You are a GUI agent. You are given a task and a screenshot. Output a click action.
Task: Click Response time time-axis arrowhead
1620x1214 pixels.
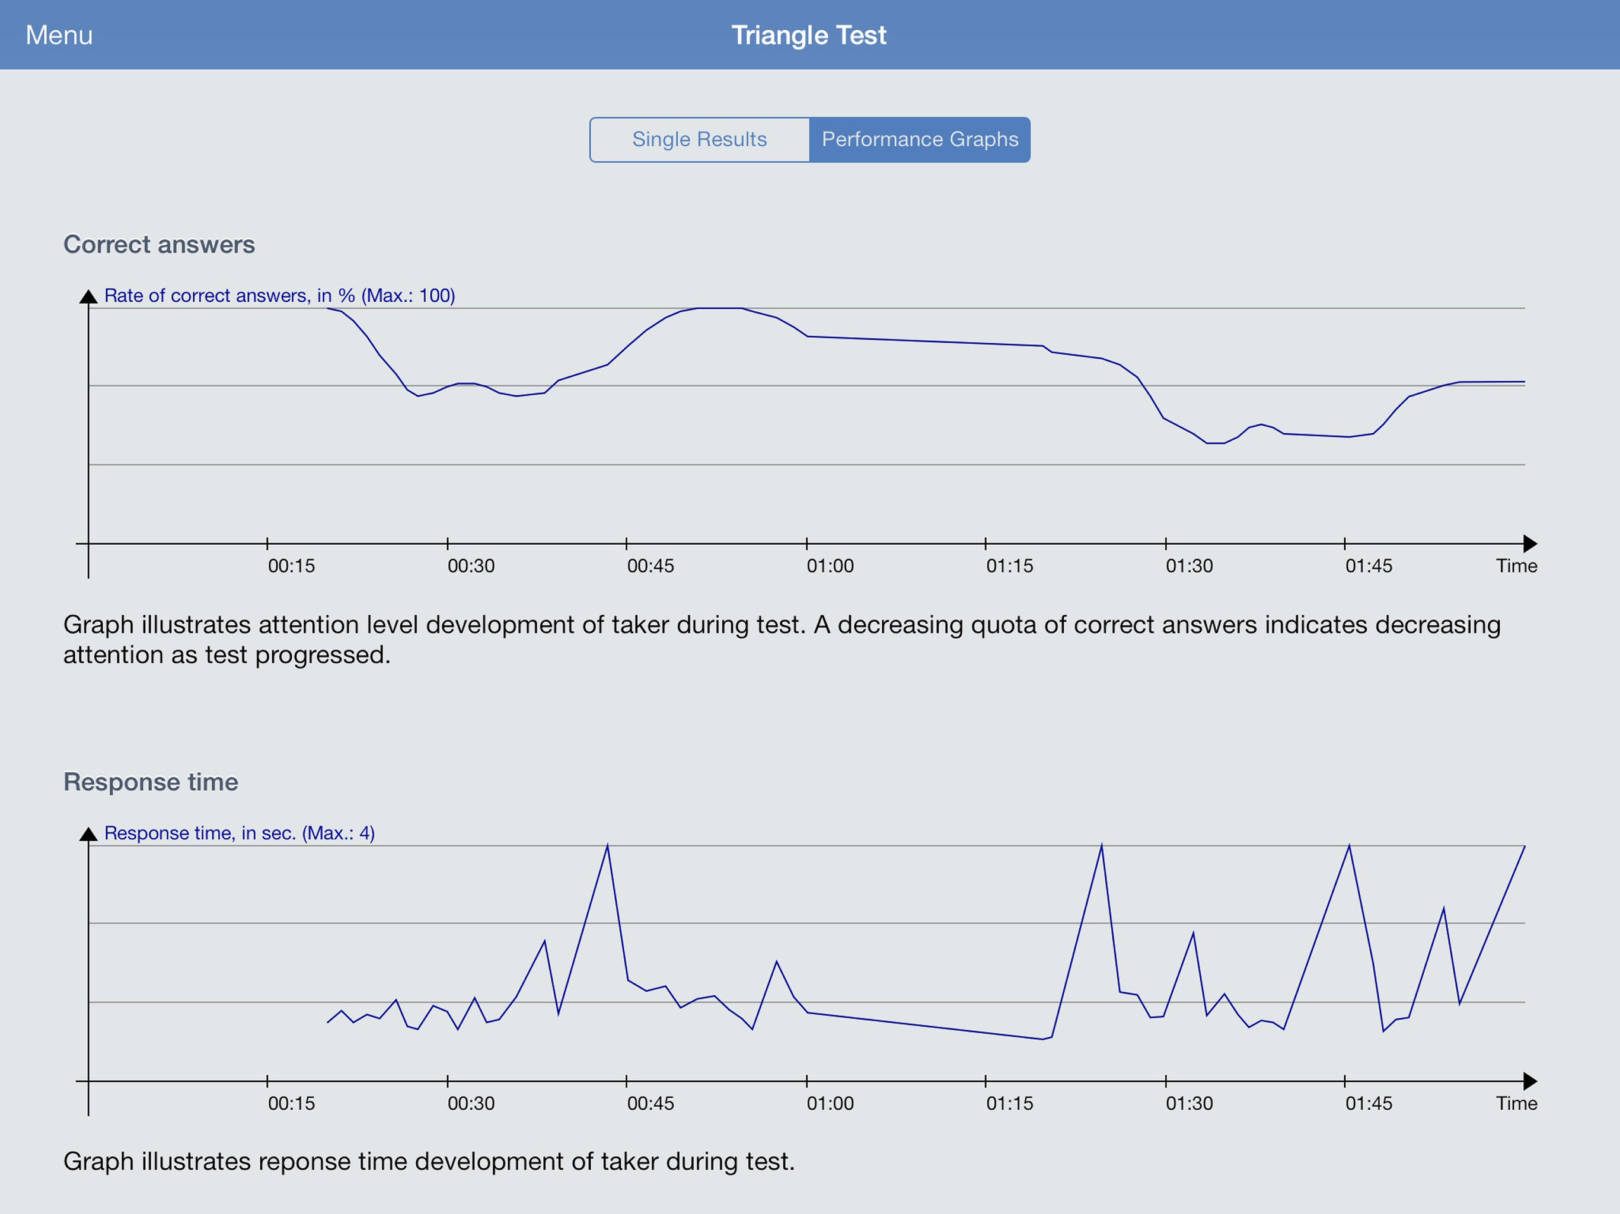click(x=1529, y=1081)
